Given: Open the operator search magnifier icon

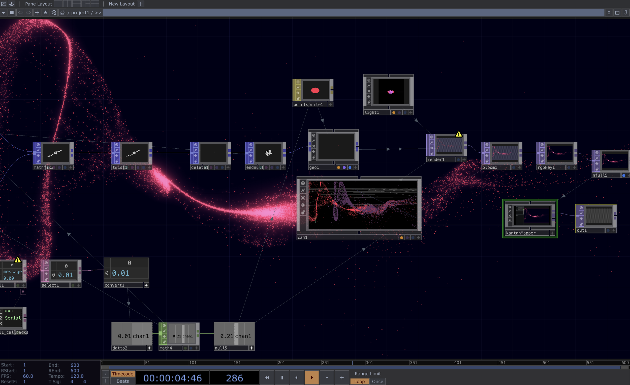Looking at the screenshot, I should pos(54,13).
